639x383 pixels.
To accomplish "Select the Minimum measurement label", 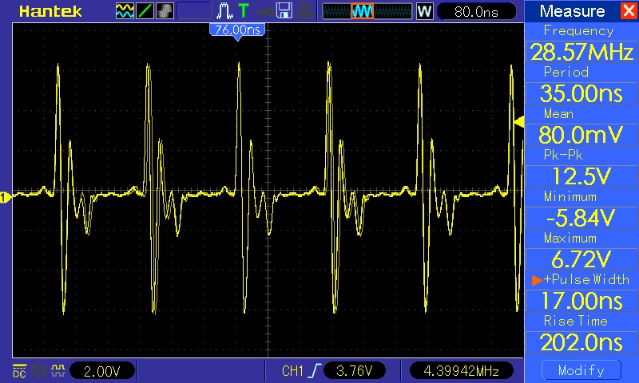I will [x=570, y=196].
